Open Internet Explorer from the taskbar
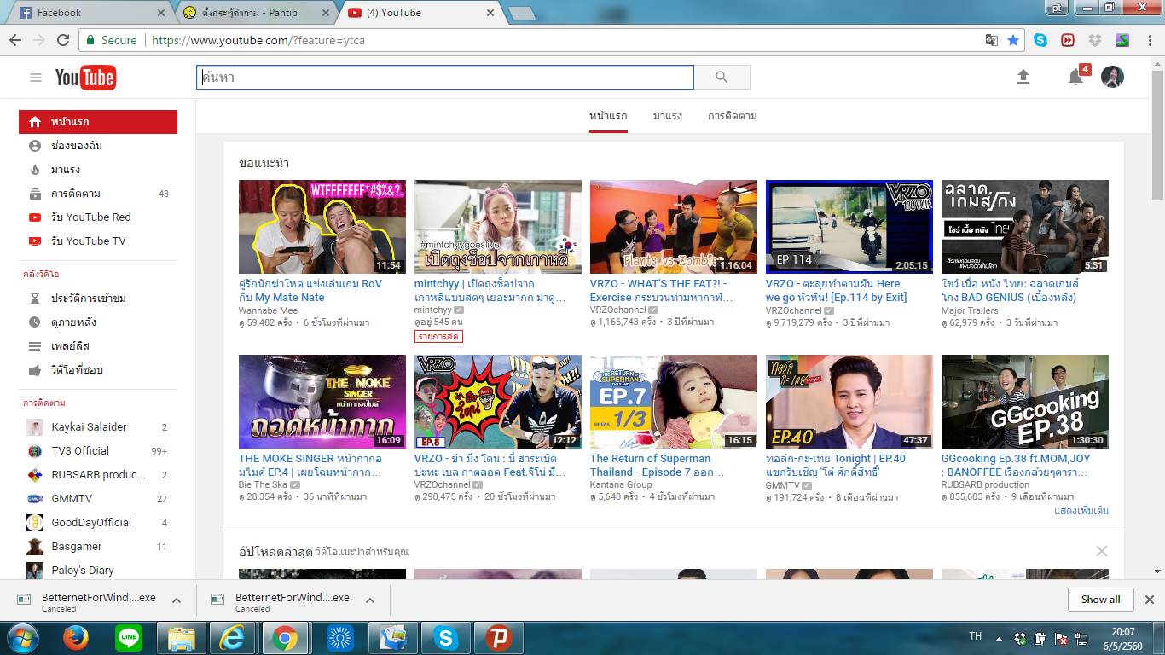 pyautogui.click(x=233, y=638)
